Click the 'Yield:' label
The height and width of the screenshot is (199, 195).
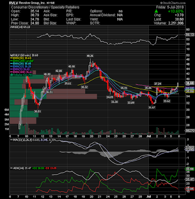pyautogui.click(x=94, y=19)
